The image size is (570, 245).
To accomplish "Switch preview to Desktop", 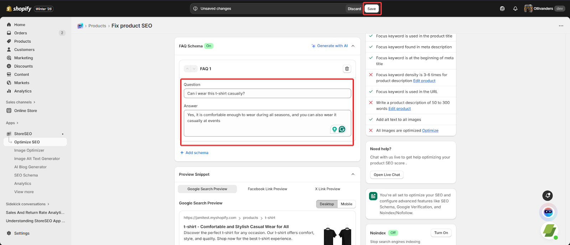I will 327,204.
